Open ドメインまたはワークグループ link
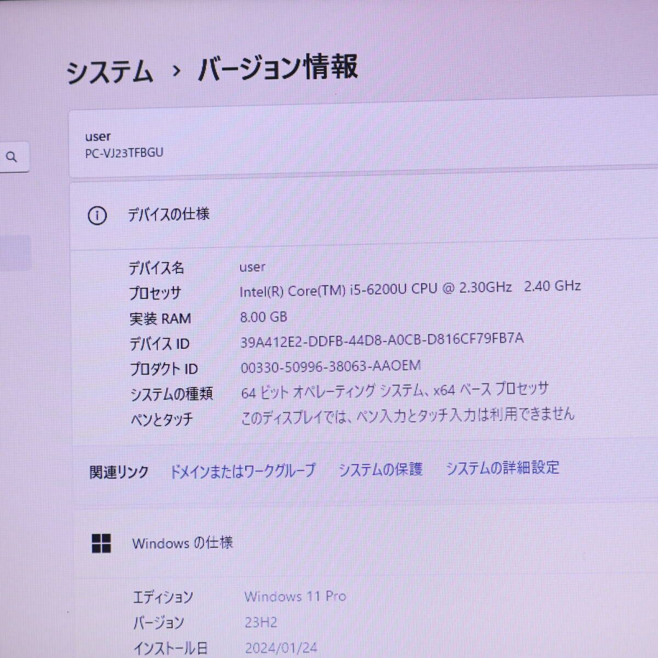The height and width of the screenshot is (658, 658). (242, 470)
